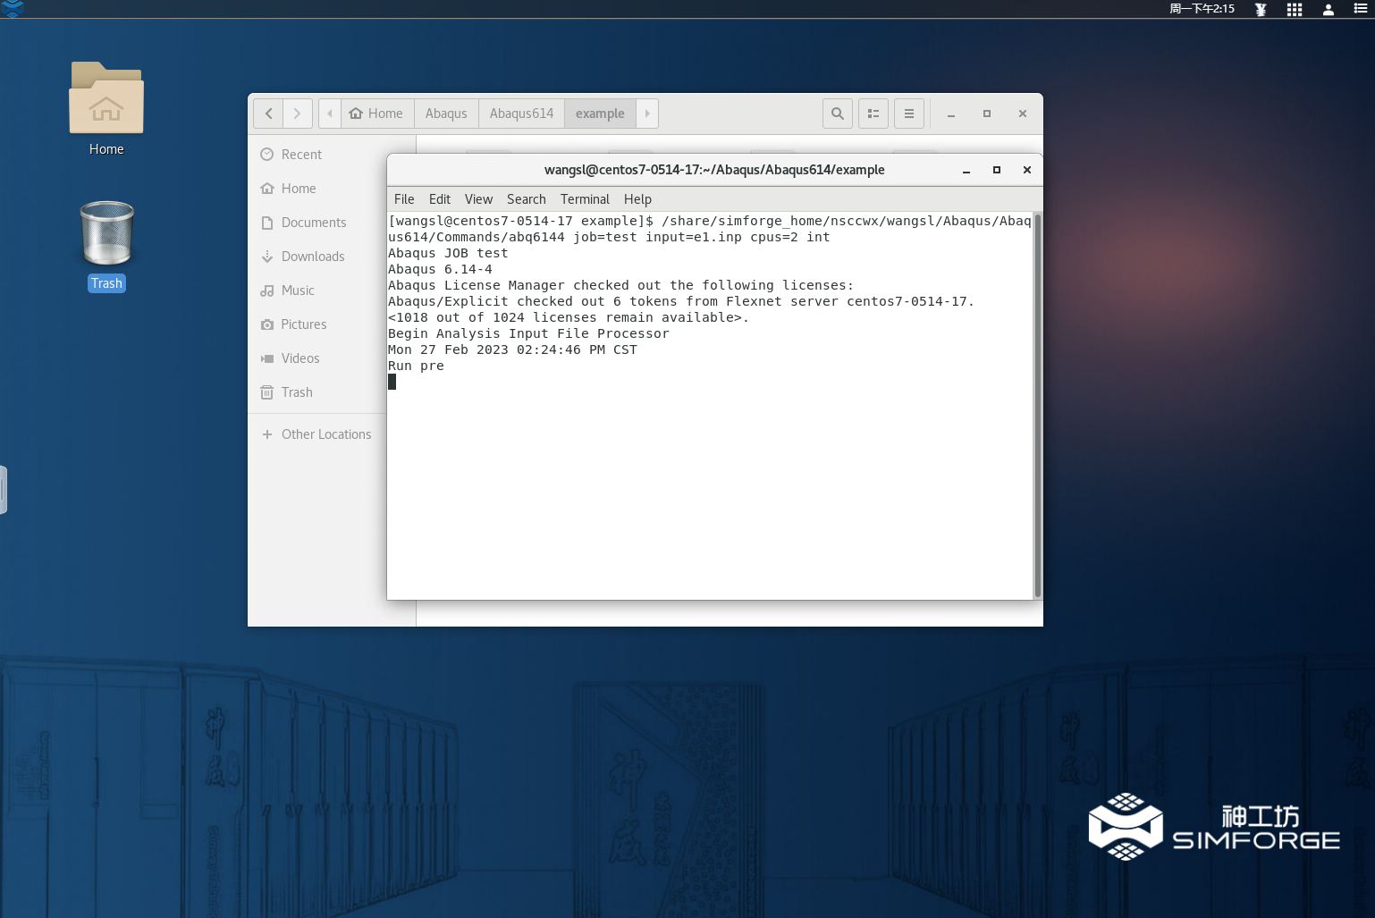Open the Terminal menu
Viewport: 1375px width, 918px height.
pyautogui.click(x=585, y=199)
